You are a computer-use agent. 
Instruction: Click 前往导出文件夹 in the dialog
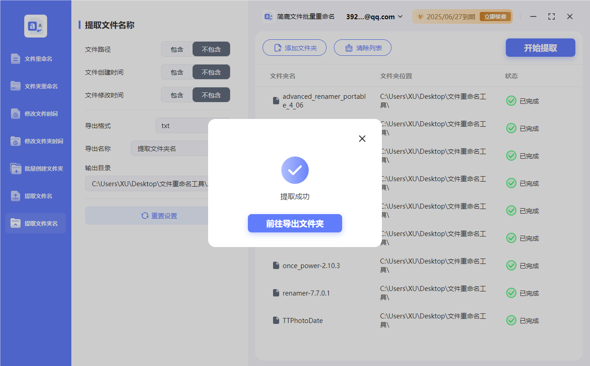[295, 223]
